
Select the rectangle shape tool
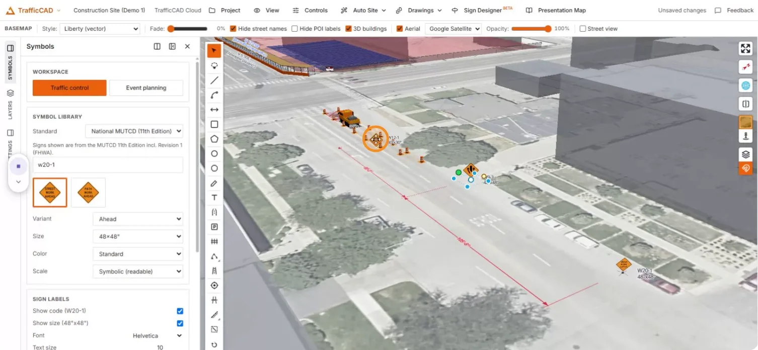[x=214, y=124]
